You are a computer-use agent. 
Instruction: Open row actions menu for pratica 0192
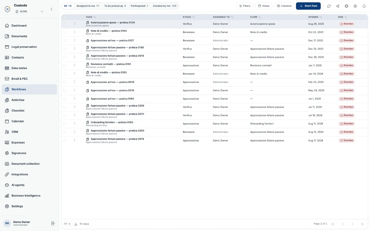tap(74, 99)
